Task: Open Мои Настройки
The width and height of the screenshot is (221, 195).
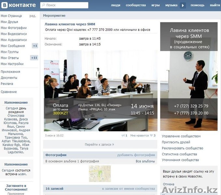Action: tap(12, 64)
